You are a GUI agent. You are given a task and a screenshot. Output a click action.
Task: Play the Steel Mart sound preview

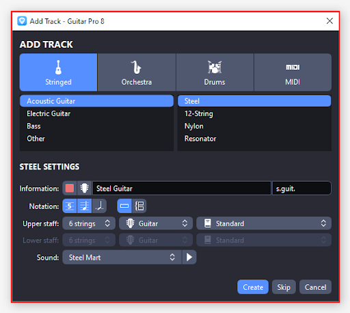tap(189, 258)
